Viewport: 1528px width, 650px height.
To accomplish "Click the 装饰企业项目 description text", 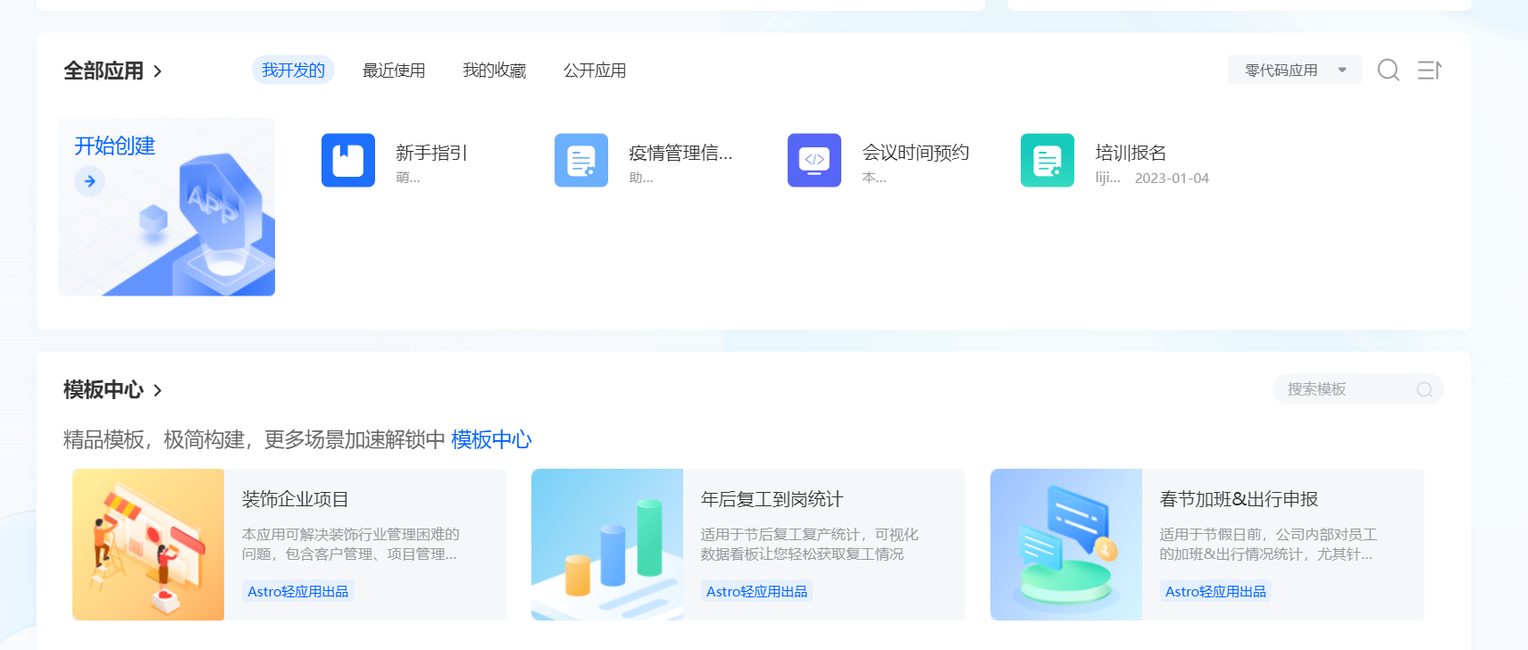I will coord(351,545).
